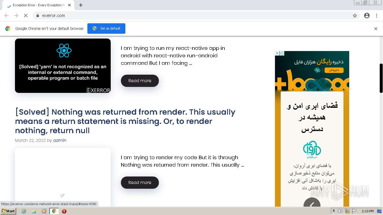Close the Exception Error tab
Image resolution: width=383 pixels, height=215 pixels.
click(x=70, y=5)
